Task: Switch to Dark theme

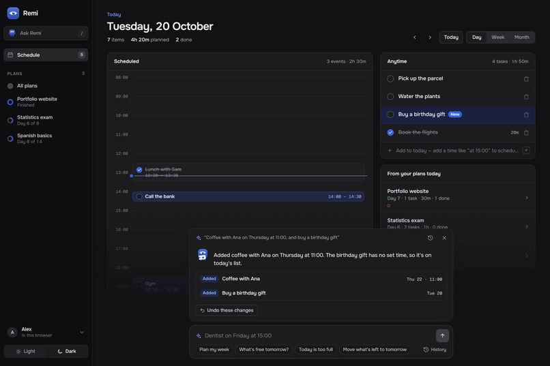Action: coord(67,351)
